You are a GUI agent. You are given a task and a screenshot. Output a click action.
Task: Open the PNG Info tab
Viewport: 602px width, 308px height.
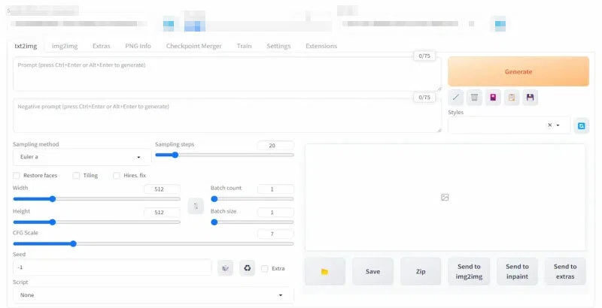138,46
